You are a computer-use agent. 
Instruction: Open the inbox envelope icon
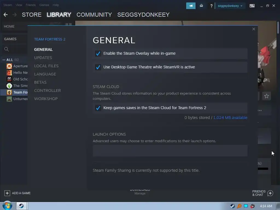(202, 6)
